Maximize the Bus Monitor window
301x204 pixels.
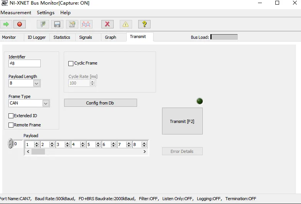pyautogui.click(x=277, y=3)
